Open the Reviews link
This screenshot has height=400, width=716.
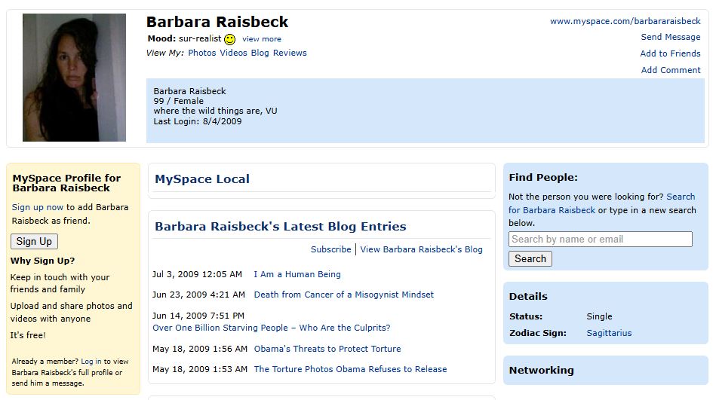click(290, 53)
